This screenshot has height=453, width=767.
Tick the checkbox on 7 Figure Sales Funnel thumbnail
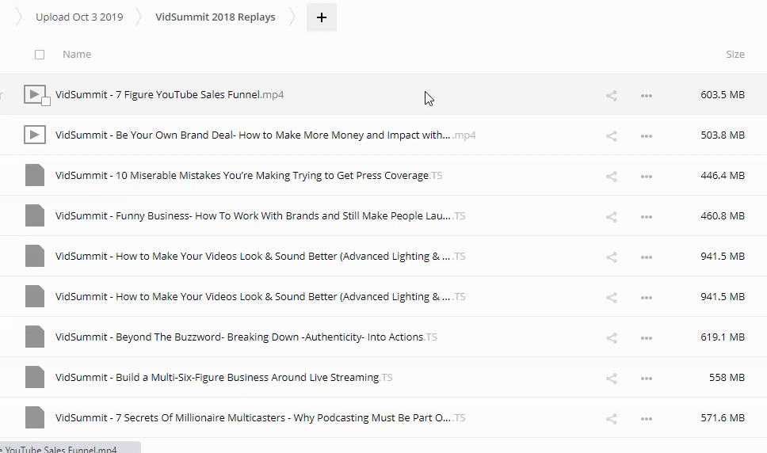[46, 101]
